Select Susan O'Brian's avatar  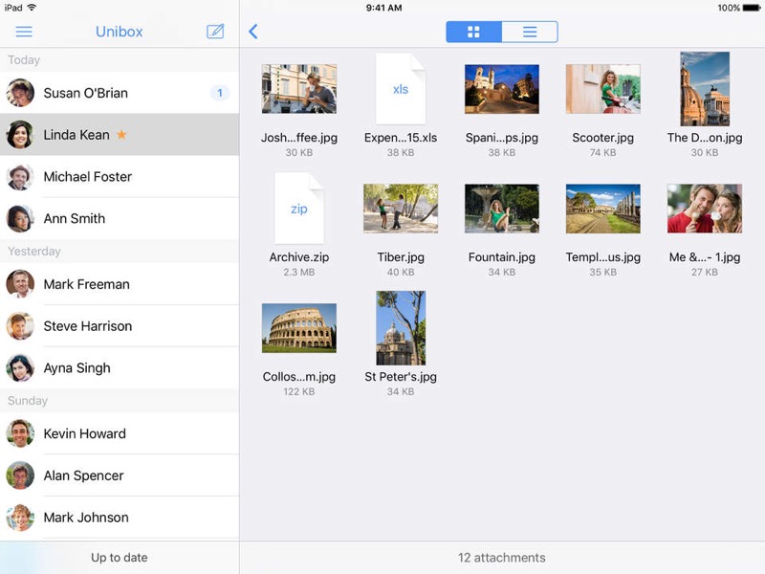point(20,93)
